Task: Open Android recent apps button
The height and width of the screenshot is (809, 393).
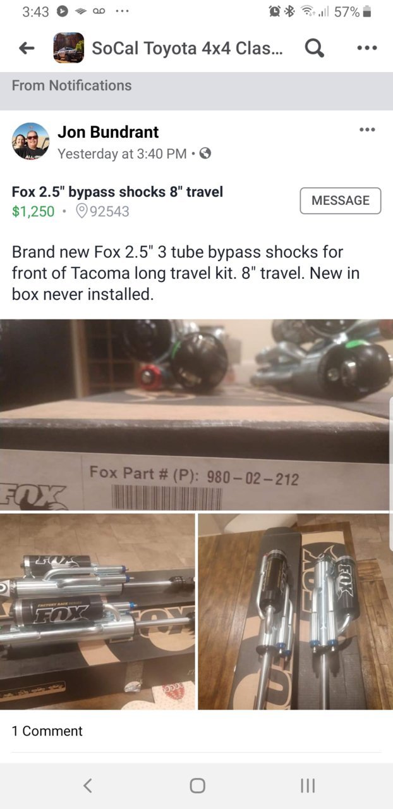Action: click(x=307, y=786)
